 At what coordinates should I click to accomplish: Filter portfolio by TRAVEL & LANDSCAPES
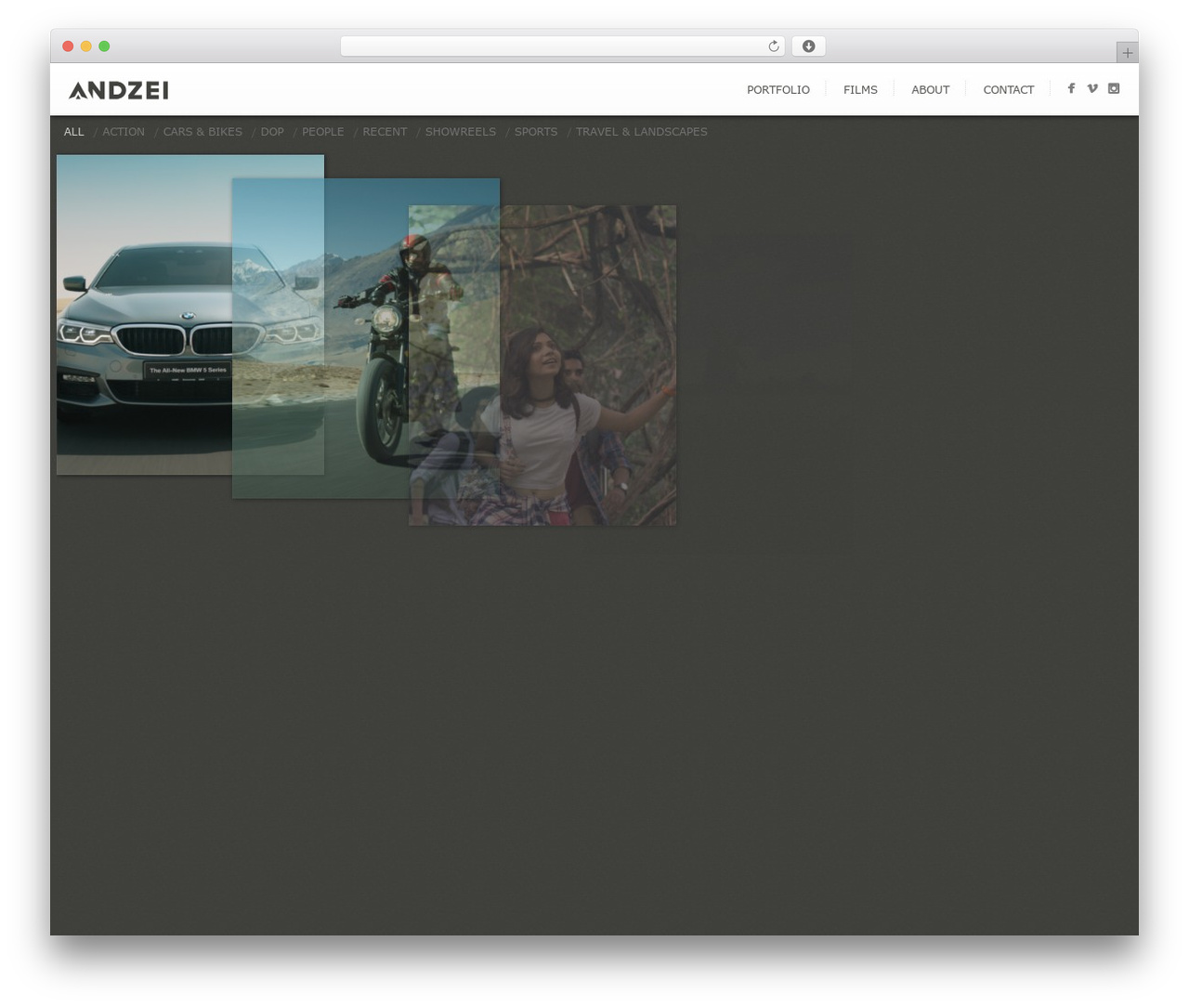(x=641, y=132)
